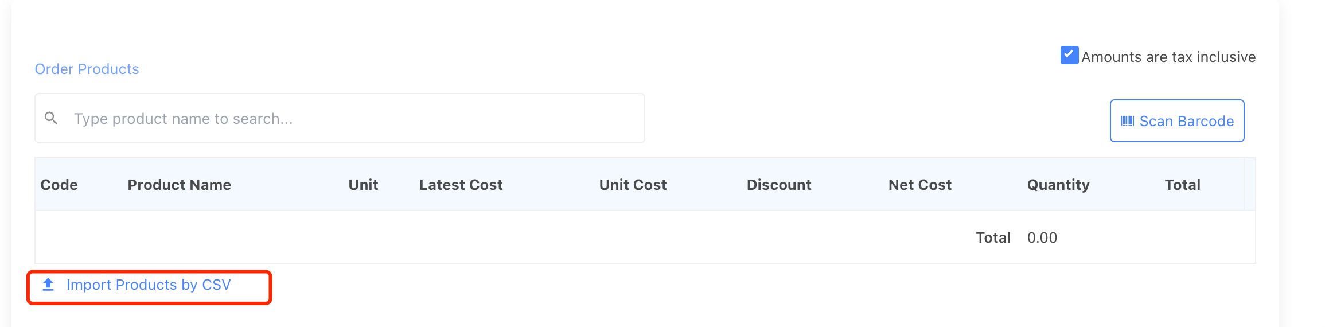The height and width of the screenshot is (327, 1325).
Task: Focus the product name search field
Action: [x=344, y=119]
